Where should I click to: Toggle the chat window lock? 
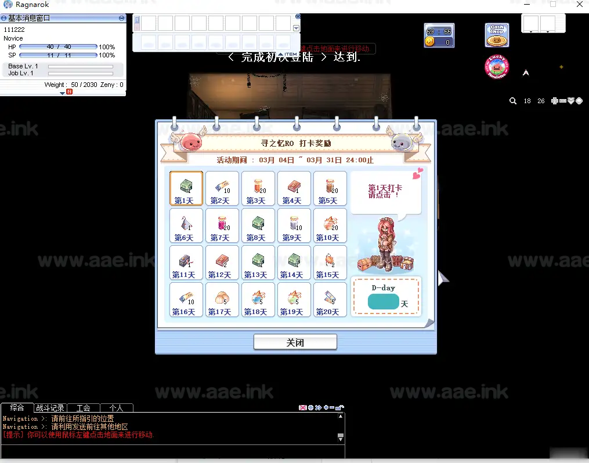[x=339, y=407]
